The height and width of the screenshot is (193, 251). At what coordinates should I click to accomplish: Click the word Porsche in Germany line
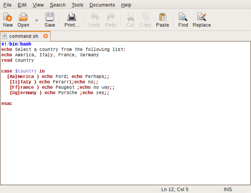68,93
